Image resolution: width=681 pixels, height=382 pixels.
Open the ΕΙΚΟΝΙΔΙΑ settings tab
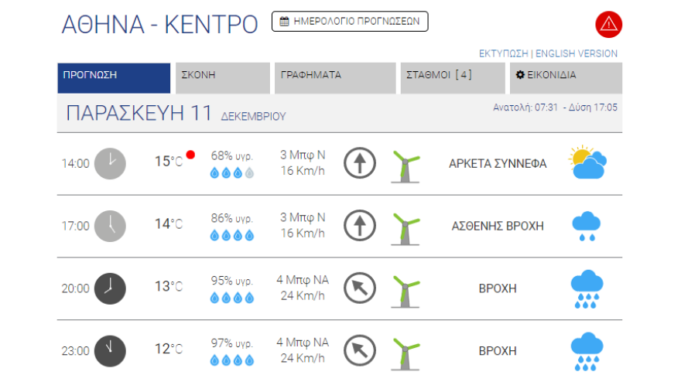[565, 78]
